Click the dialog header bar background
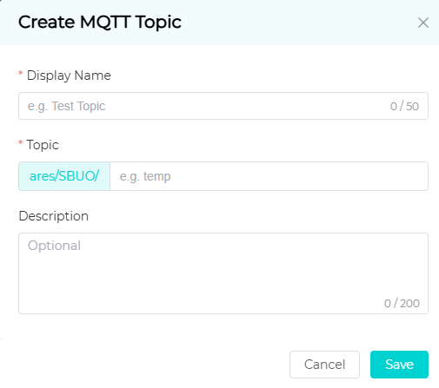The height and width of the screenshot is (388, 439). pos(289,23)
